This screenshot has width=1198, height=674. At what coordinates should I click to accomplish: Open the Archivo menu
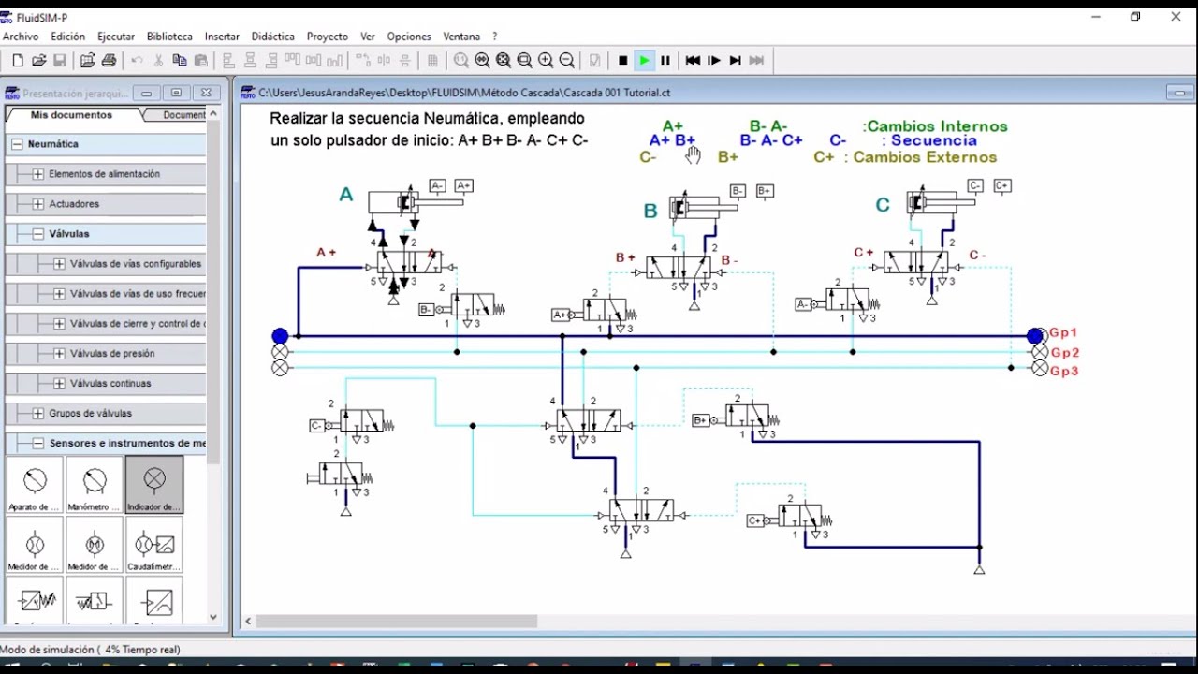pyautogui.click(x=21, y=37)
